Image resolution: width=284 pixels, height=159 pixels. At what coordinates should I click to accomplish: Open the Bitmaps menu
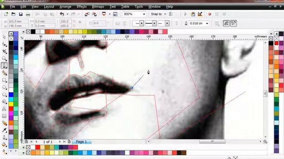coord(98,7)
